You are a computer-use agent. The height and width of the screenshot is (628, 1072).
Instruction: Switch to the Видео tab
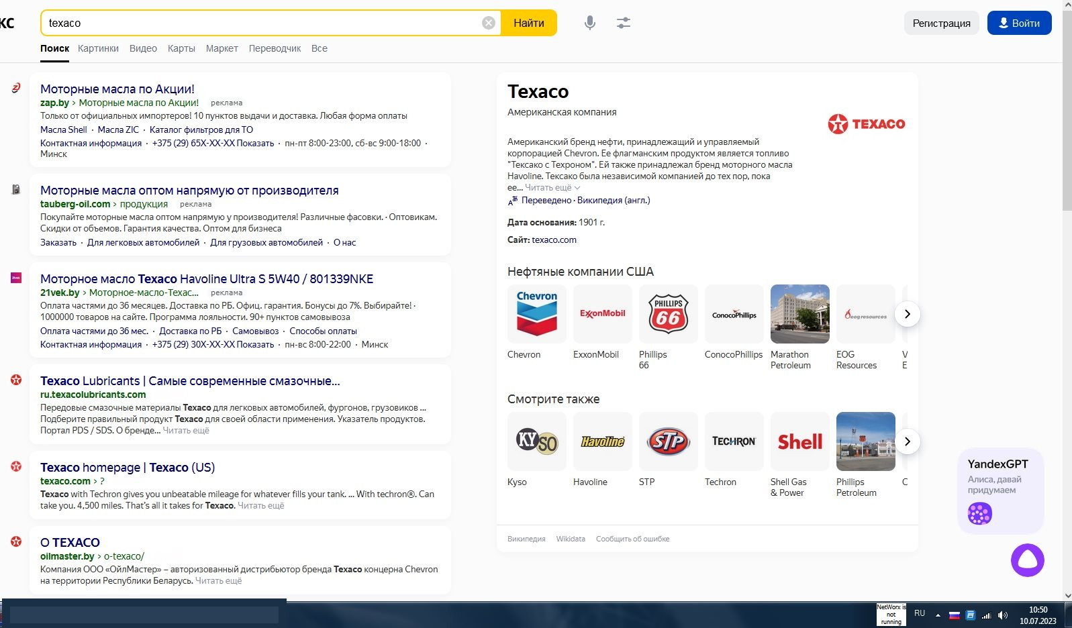pos(143,48)
